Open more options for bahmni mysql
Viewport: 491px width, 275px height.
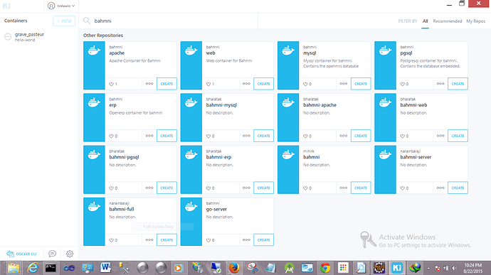coord(344,84)
